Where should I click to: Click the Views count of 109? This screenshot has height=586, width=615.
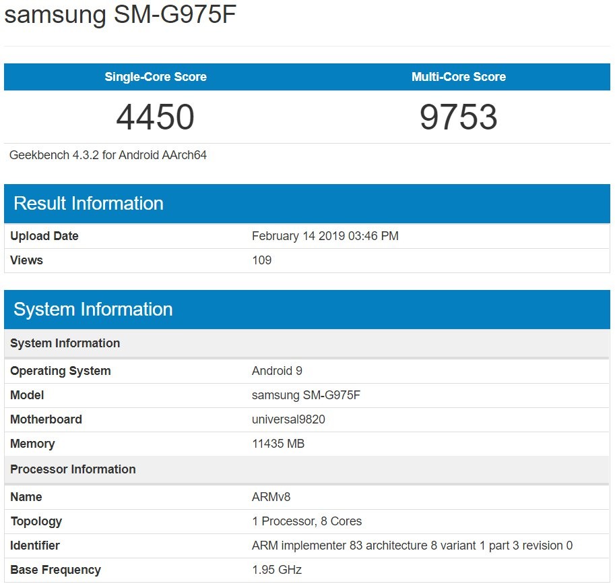[x=261, y=260]
